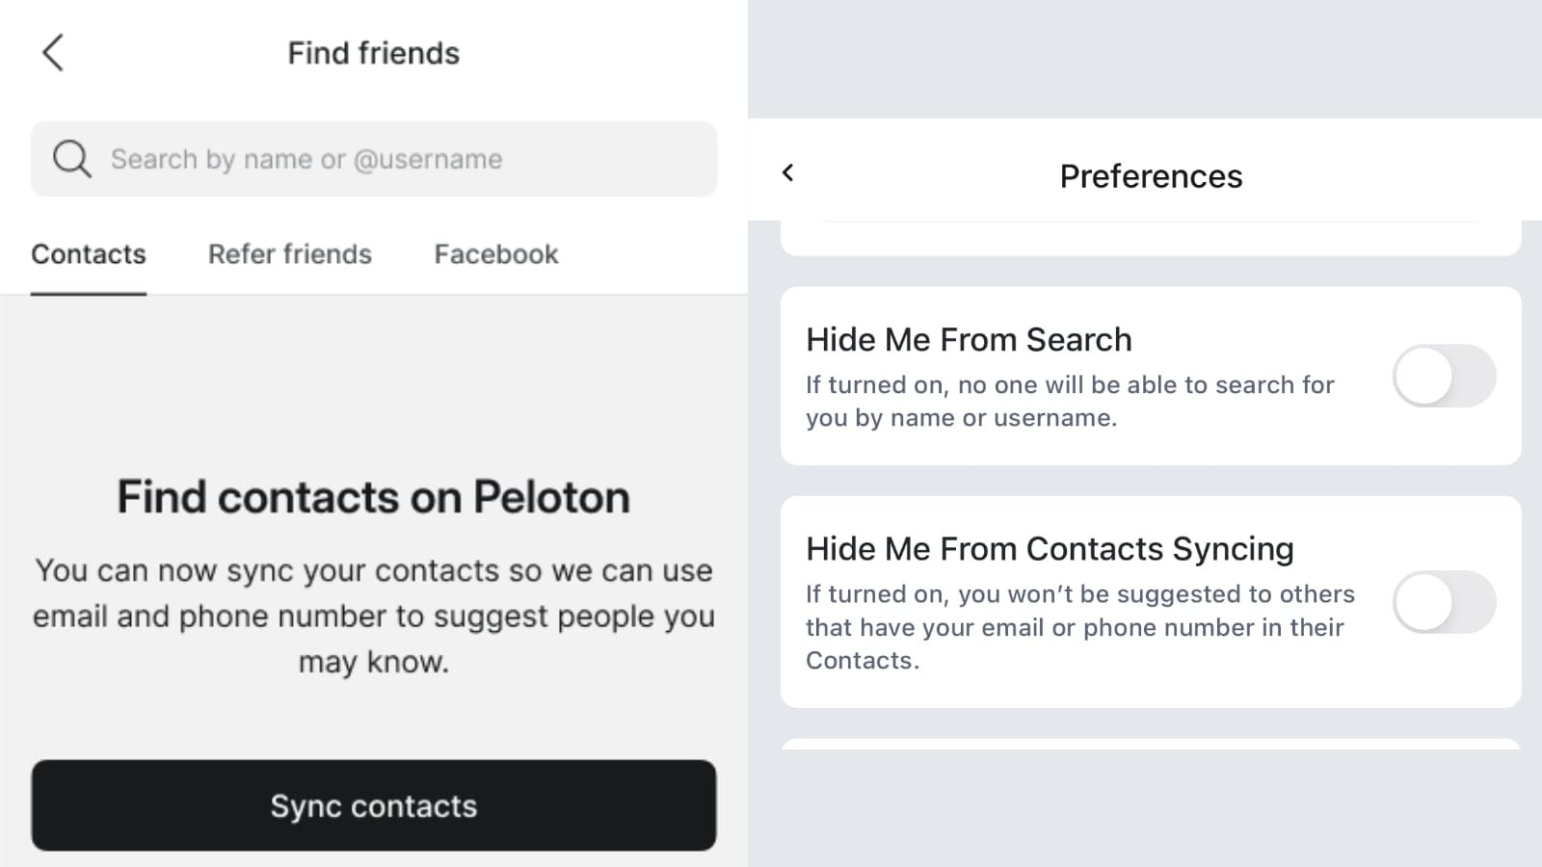
Task: Tap the back arrow beside Find friends
Action: [53, 53]
